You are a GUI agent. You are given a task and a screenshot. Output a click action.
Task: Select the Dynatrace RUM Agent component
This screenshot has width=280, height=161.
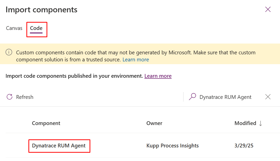pos(59,146)
